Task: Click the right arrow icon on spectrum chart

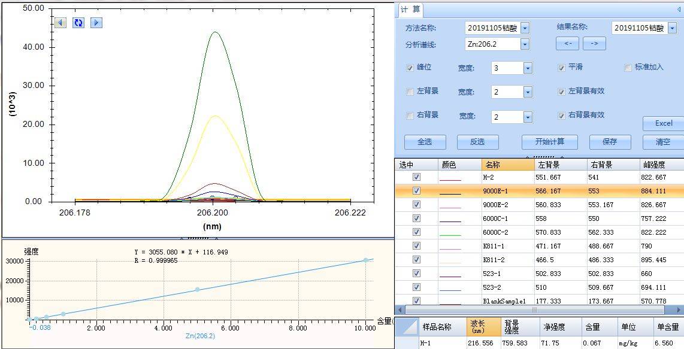Action: [x=96, y=23]
